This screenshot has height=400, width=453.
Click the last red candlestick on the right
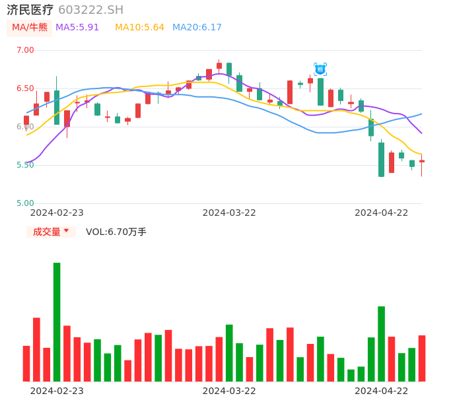(x=422, y=161)
